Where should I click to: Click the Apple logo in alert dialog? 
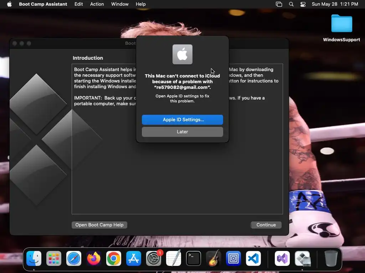[182, 54]
